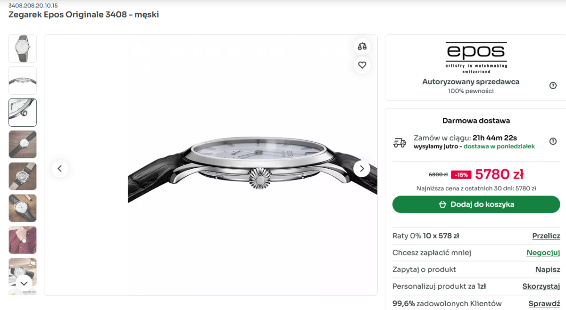The width and height of the screenshot is (566, 310).
Task: Open Skorzystaj personalization link
Action: tap(541, 286)
